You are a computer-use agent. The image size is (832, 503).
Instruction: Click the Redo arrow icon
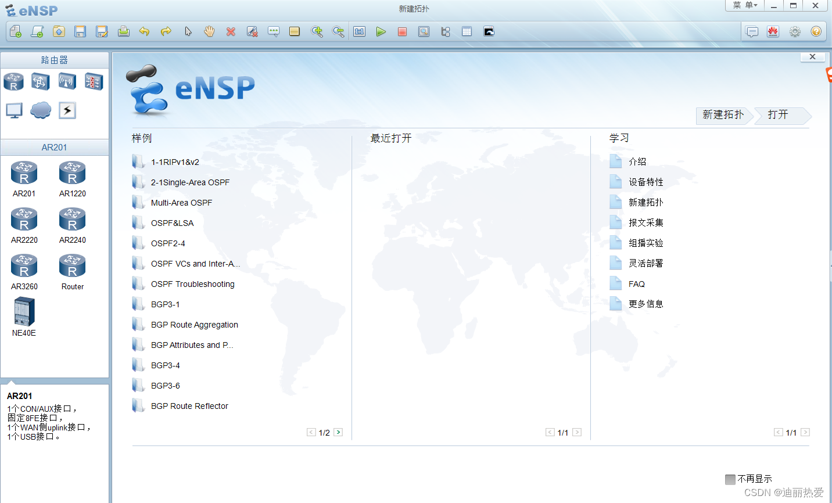(x=166, y=31)
